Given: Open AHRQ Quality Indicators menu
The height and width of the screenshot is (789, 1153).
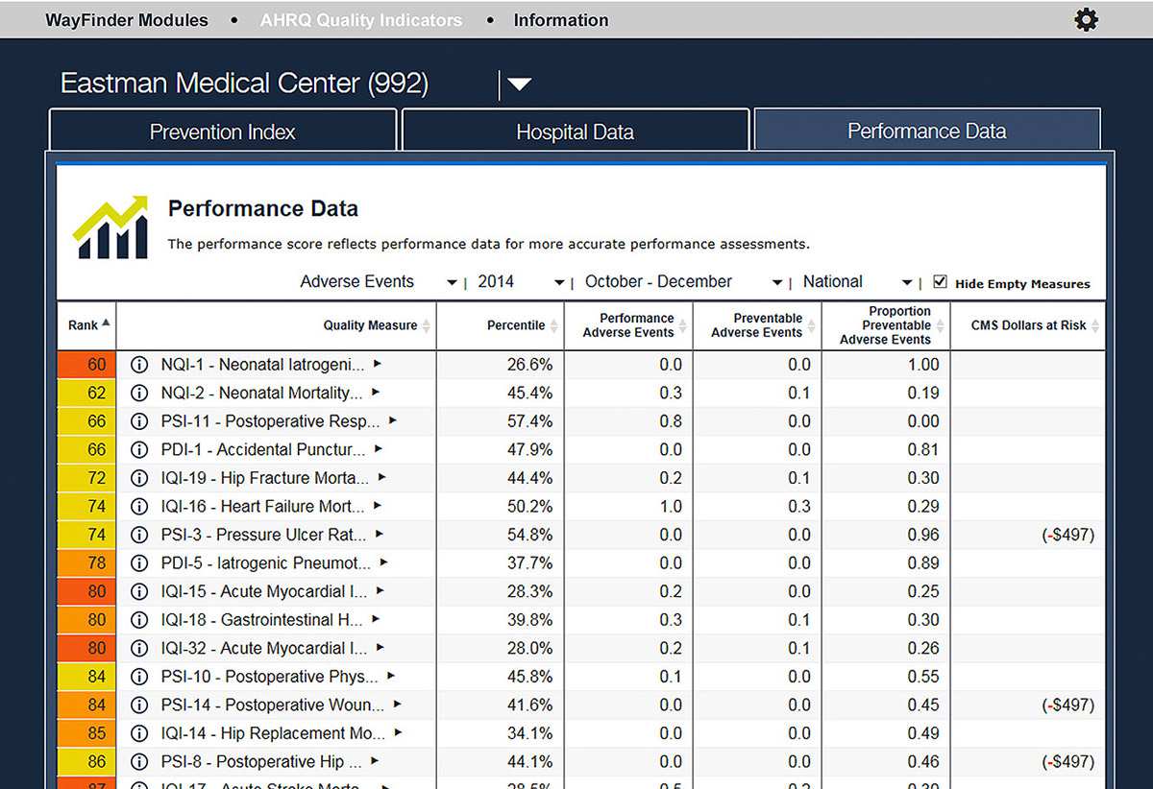Looking at the screenshot, I should click(361, 19).
